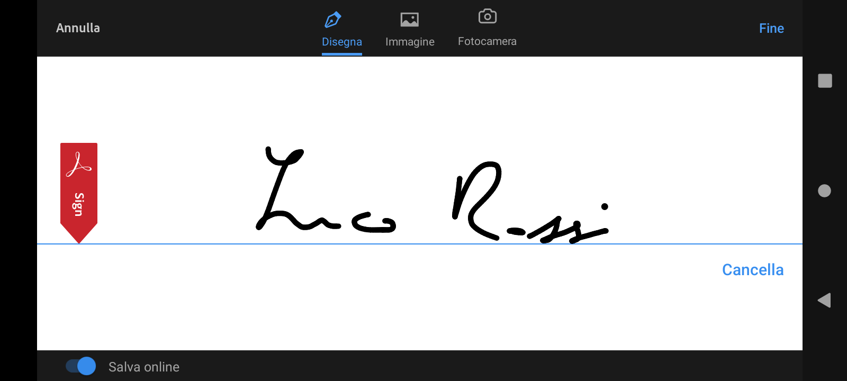Click the Adobe Acrobat logo on red tag
This screenshot has height=381, width=847.
coord(79,165)
